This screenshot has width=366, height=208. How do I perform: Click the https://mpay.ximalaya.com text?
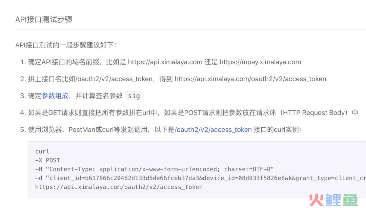point(260,62)
